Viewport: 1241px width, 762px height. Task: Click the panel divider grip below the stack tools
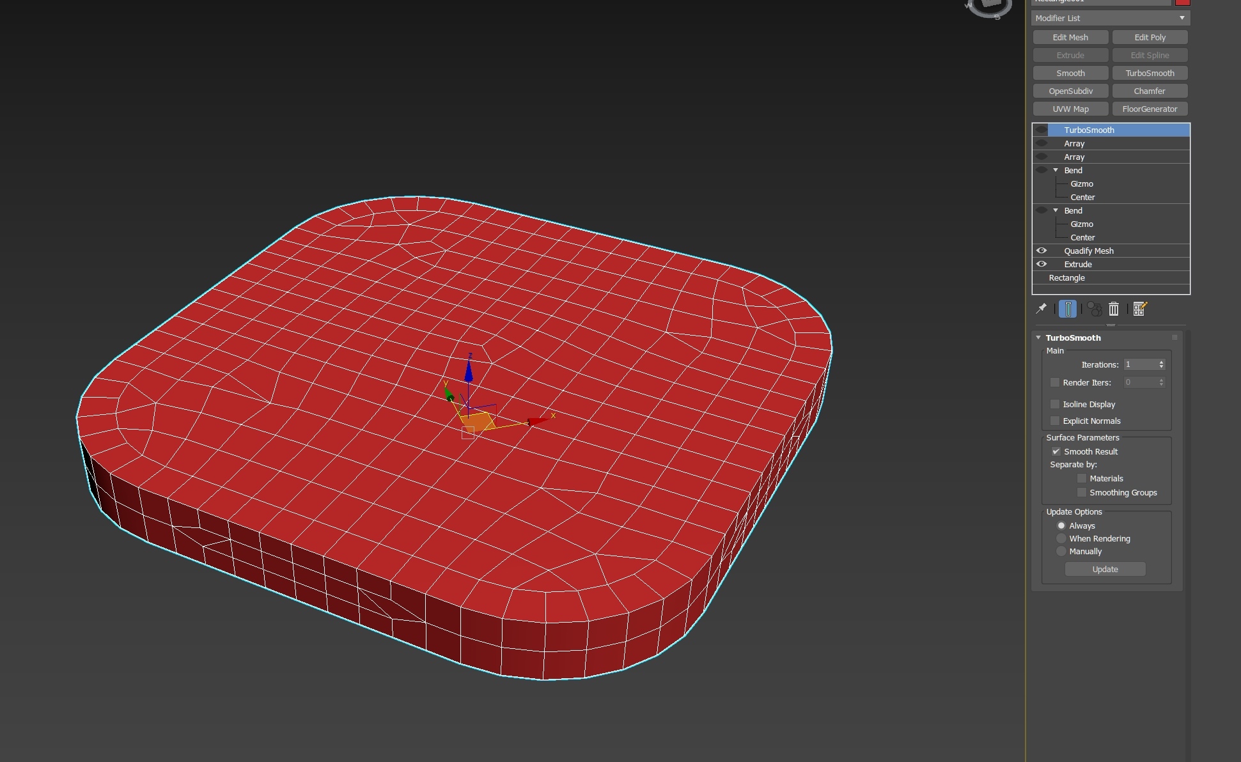[1111, 325]
